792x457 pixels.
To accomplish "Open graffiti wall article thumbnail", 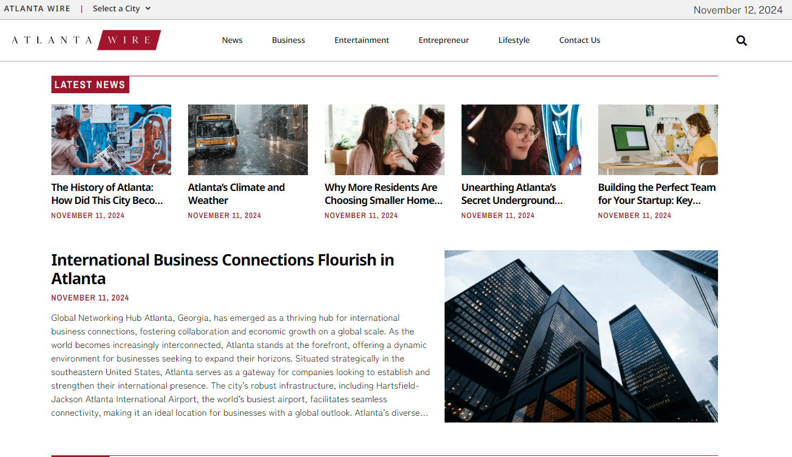I will click(x=111, y=140).
